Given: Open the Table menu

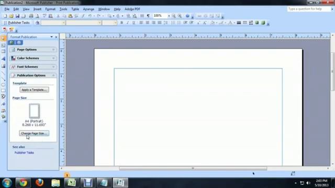Looking at the screenshot, I should coord(75,9).
